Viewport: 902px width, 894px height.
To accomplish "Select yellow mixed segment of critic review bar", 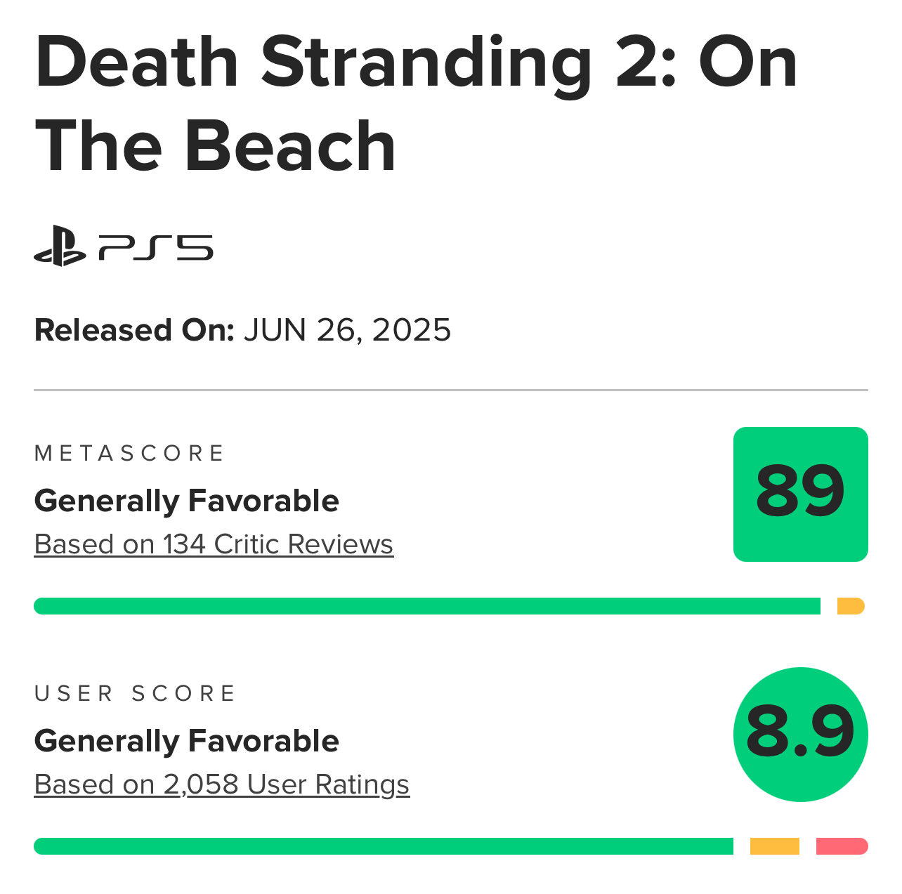I will coord(851,606).
